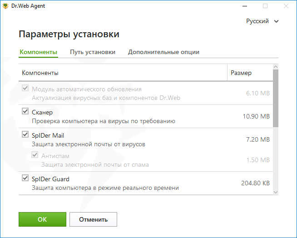
Task: Uncheck the SpIDer Mail checkbox
Action: [x=25, y=134]
